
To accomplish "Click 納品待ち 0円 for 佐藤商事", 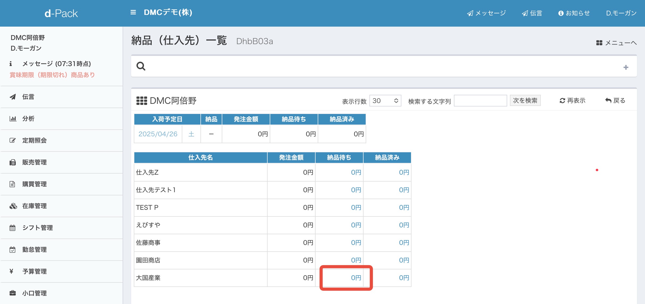I will click(x=356, y=243).
